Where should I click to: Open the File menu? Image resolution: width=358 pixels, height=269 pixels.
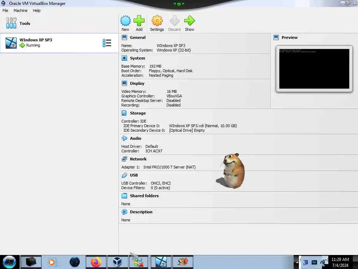[5, 11]
